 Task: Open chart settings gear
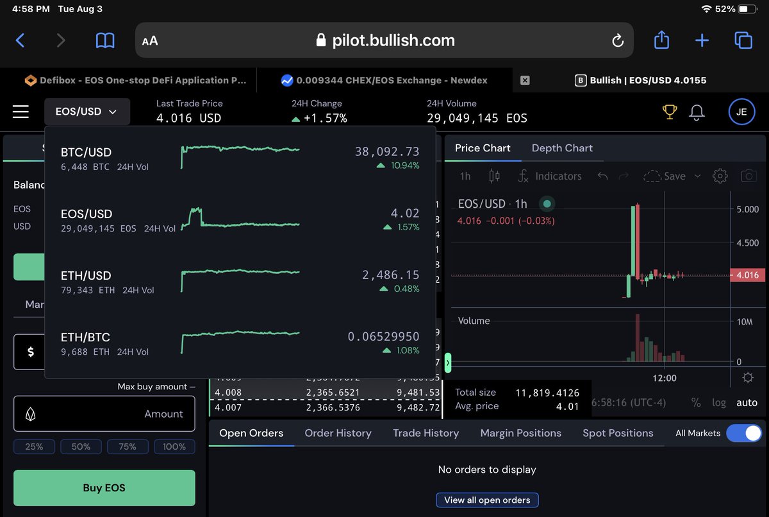pos(720,176)
